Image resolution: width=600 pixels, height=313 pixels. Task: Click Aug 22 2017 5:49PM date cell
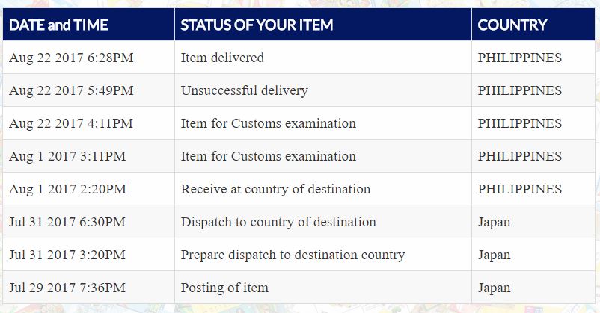71,90
